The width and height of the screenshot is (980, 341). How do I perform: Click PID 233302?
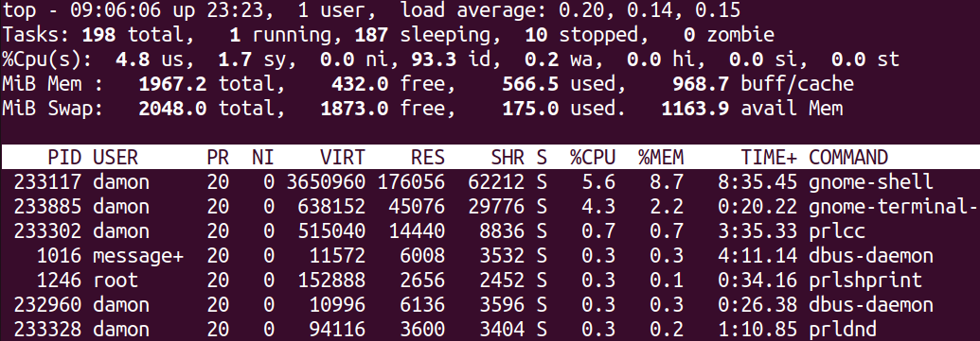coord(48,231)
